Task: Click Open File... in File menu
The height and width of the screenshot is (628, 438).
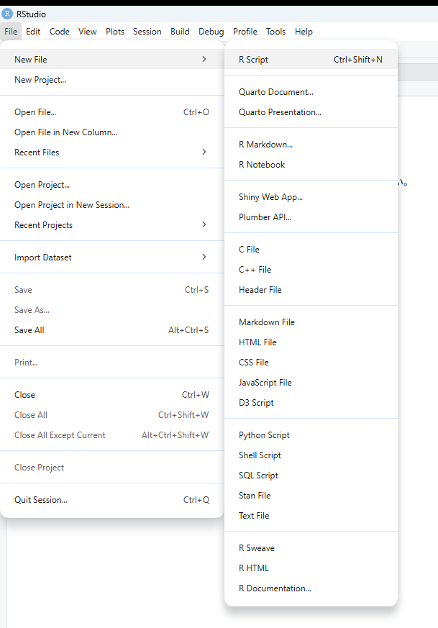Action: tap(35, 112)
